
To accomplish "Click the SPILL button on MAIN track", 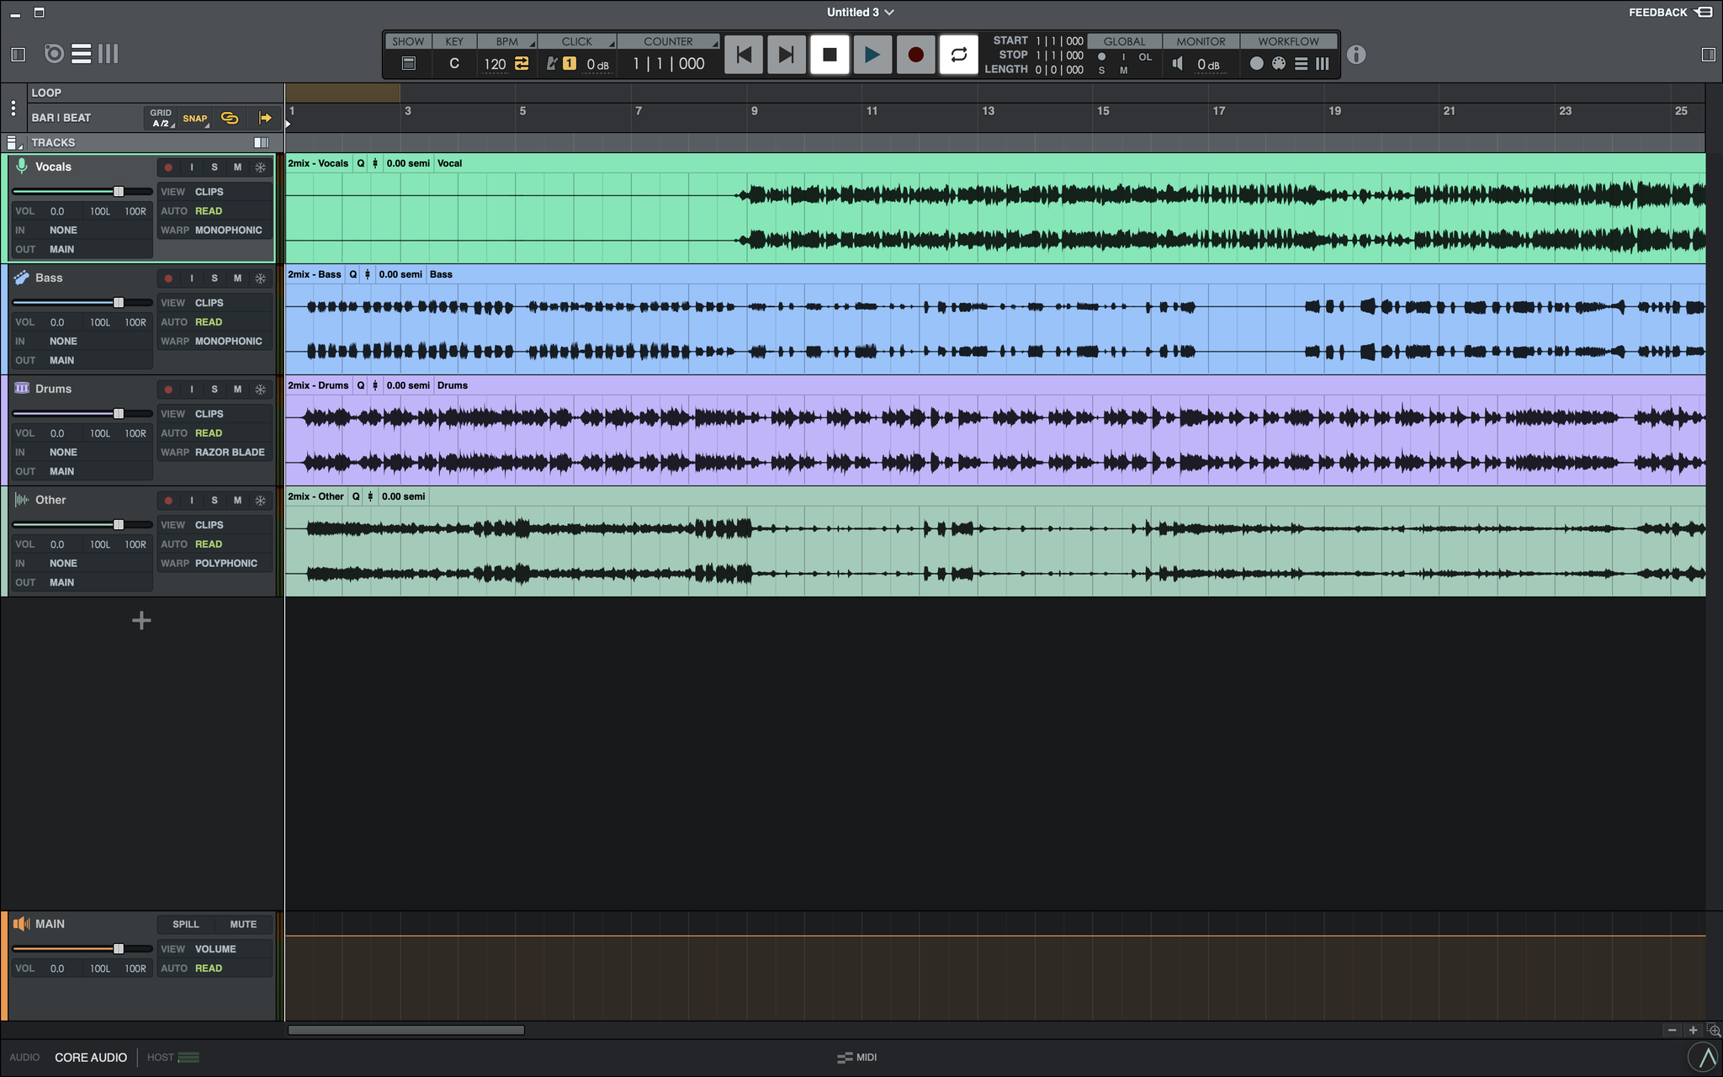I will [186, 925].
